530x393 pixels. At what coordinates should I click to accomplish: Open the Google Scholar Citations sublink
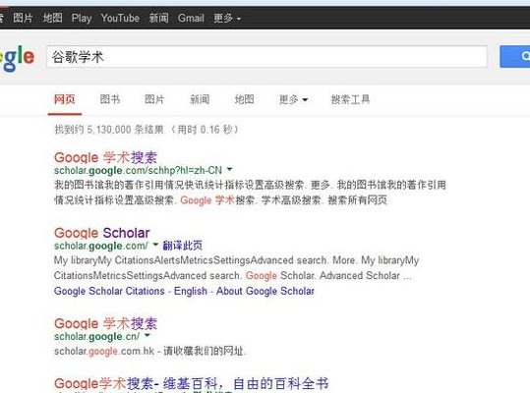click(109, 291)
